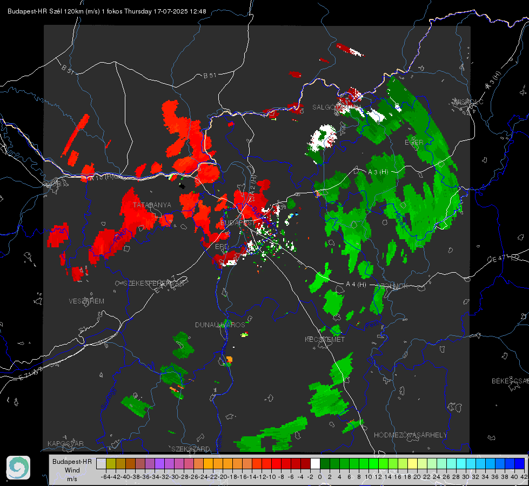Click the 'Budapest-HR Wind m/s' legend label
The height and width of the screenshot is (486, 529).
click(72, 470)
